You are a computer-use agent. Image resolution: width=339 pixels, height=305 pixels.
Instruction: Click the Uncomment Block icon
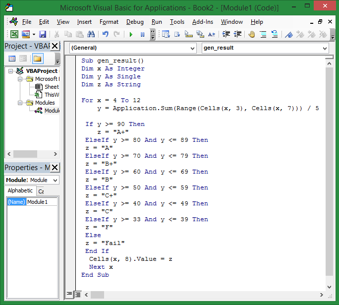(x=275, y=34)
